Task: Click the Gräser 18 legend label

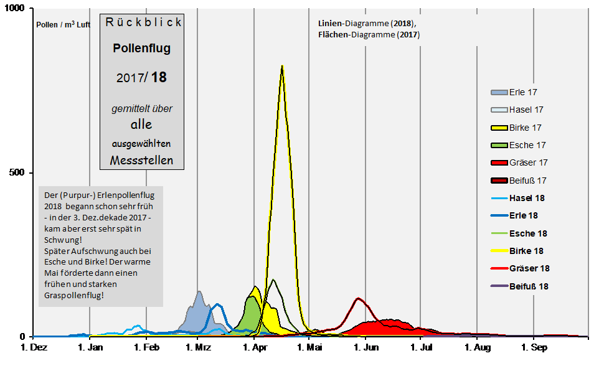Action: click(x=529, y=268)
